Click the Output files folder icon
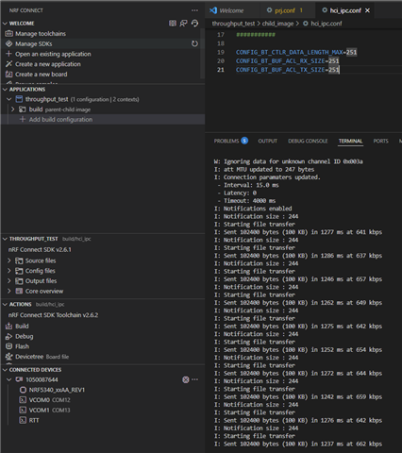The width and height of the screenshot is (402, 453). click(19, 281)
